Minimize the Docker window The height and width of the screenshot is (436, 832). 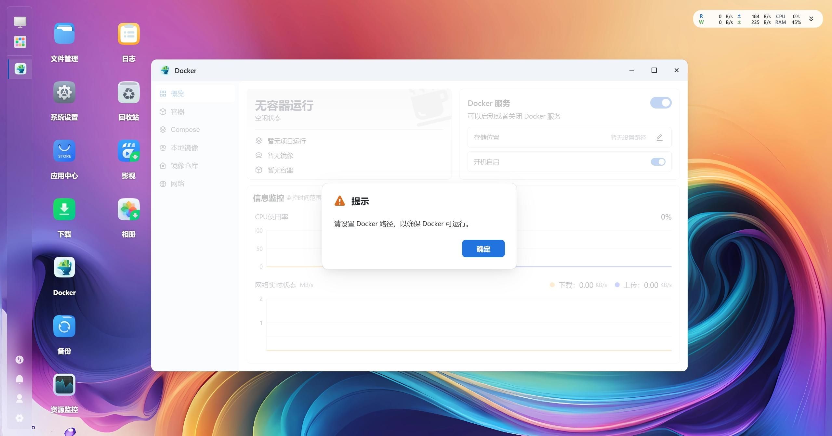[x=631, y=70]
